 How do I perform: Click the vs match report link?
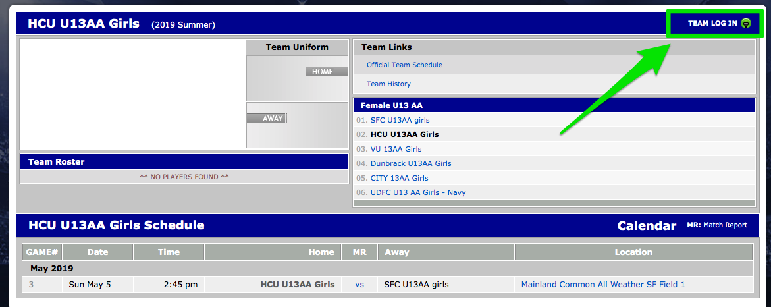359,285
